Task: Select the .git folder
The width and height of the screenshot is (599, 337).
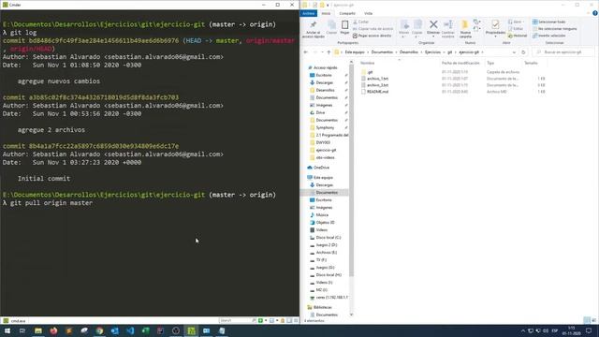Action: (x=370, y=72)
